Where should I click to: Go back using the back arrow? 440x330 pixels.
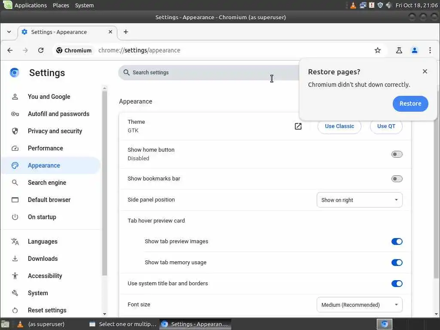(x=10, y=50)
